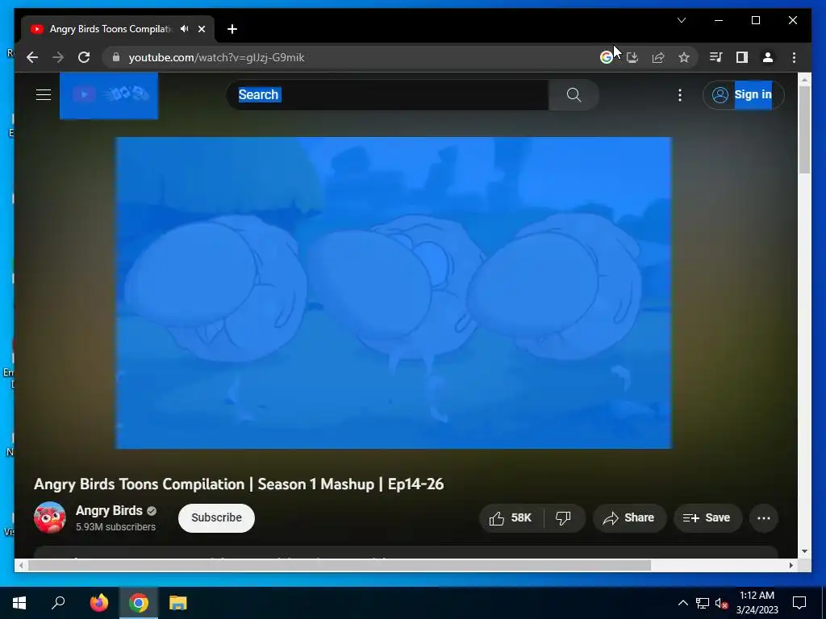Image resolution: width=826 pixels, height=619 pixels.
Task: Dislike this video
Action: pyautogui.click(x=563, y=518)
